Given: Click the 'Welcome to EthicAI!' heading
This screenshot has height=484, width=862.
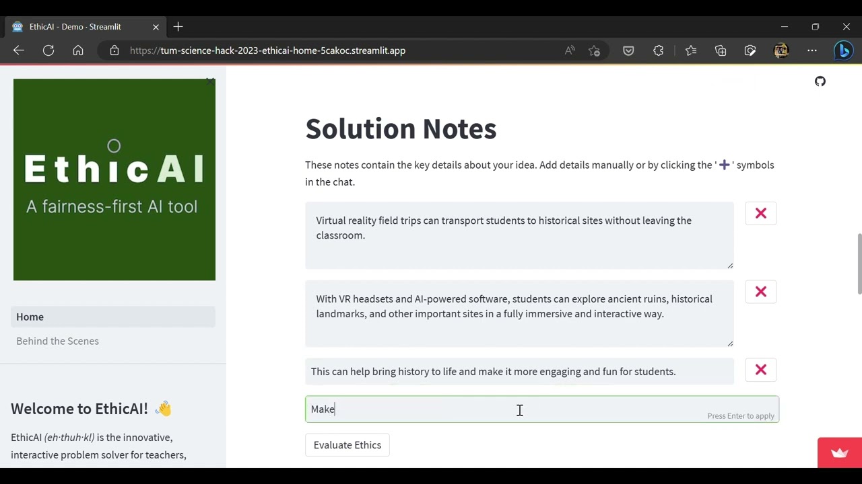Looking at the screenshot, I should coord(92,409).
